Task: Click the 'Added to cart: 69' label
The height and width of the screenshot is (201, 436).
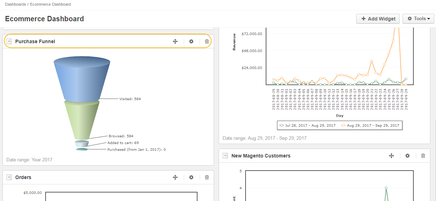Action: [x=123, y=143]
